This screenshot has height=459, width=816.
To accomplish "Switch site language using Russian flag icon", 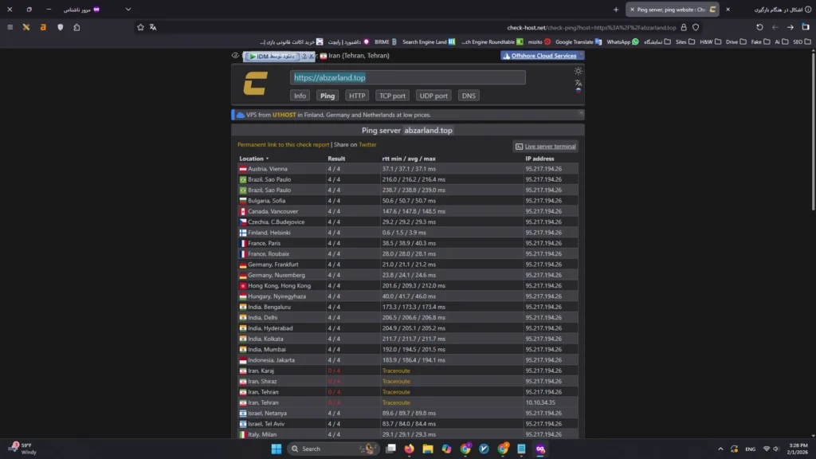I will [579, 90].
